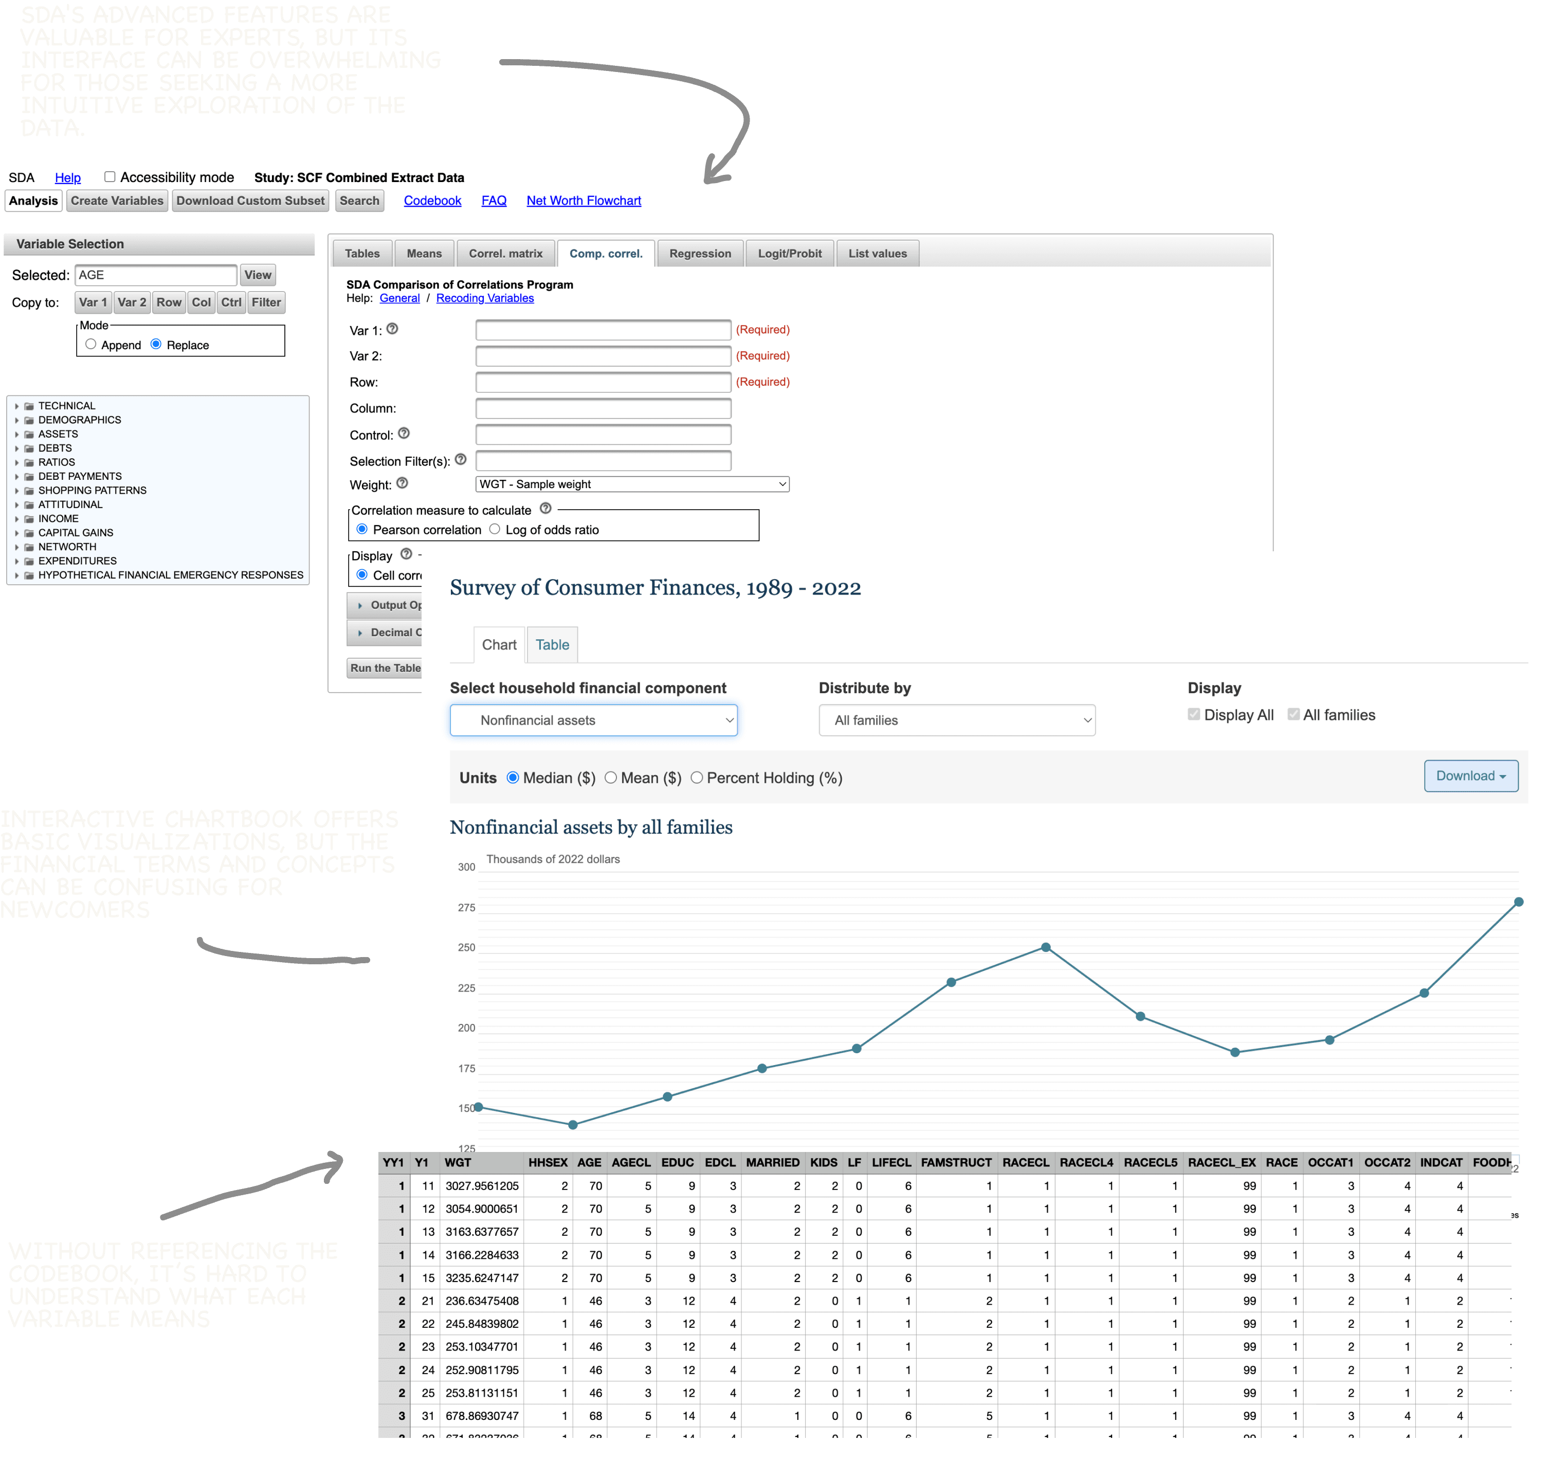Choose Log of odds ratio measure
Screen dimensions: 1565x1477
click(495, 529)
